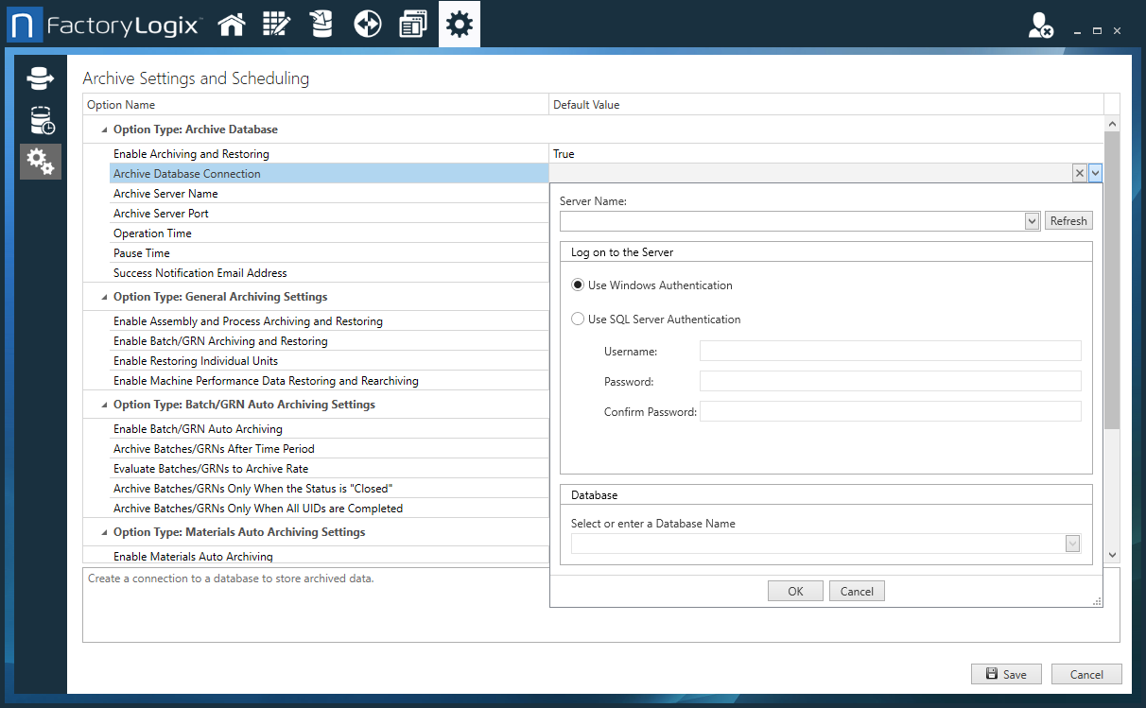Open the archive/restore panel in the left sidebar
Viewport: 1146px width, 708px height.
[x=39, y=78]
